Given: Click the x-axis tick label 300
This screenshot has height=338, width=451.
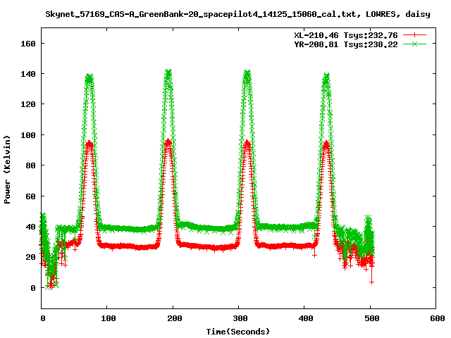Looking at the screenshot, I should point(240,318).
